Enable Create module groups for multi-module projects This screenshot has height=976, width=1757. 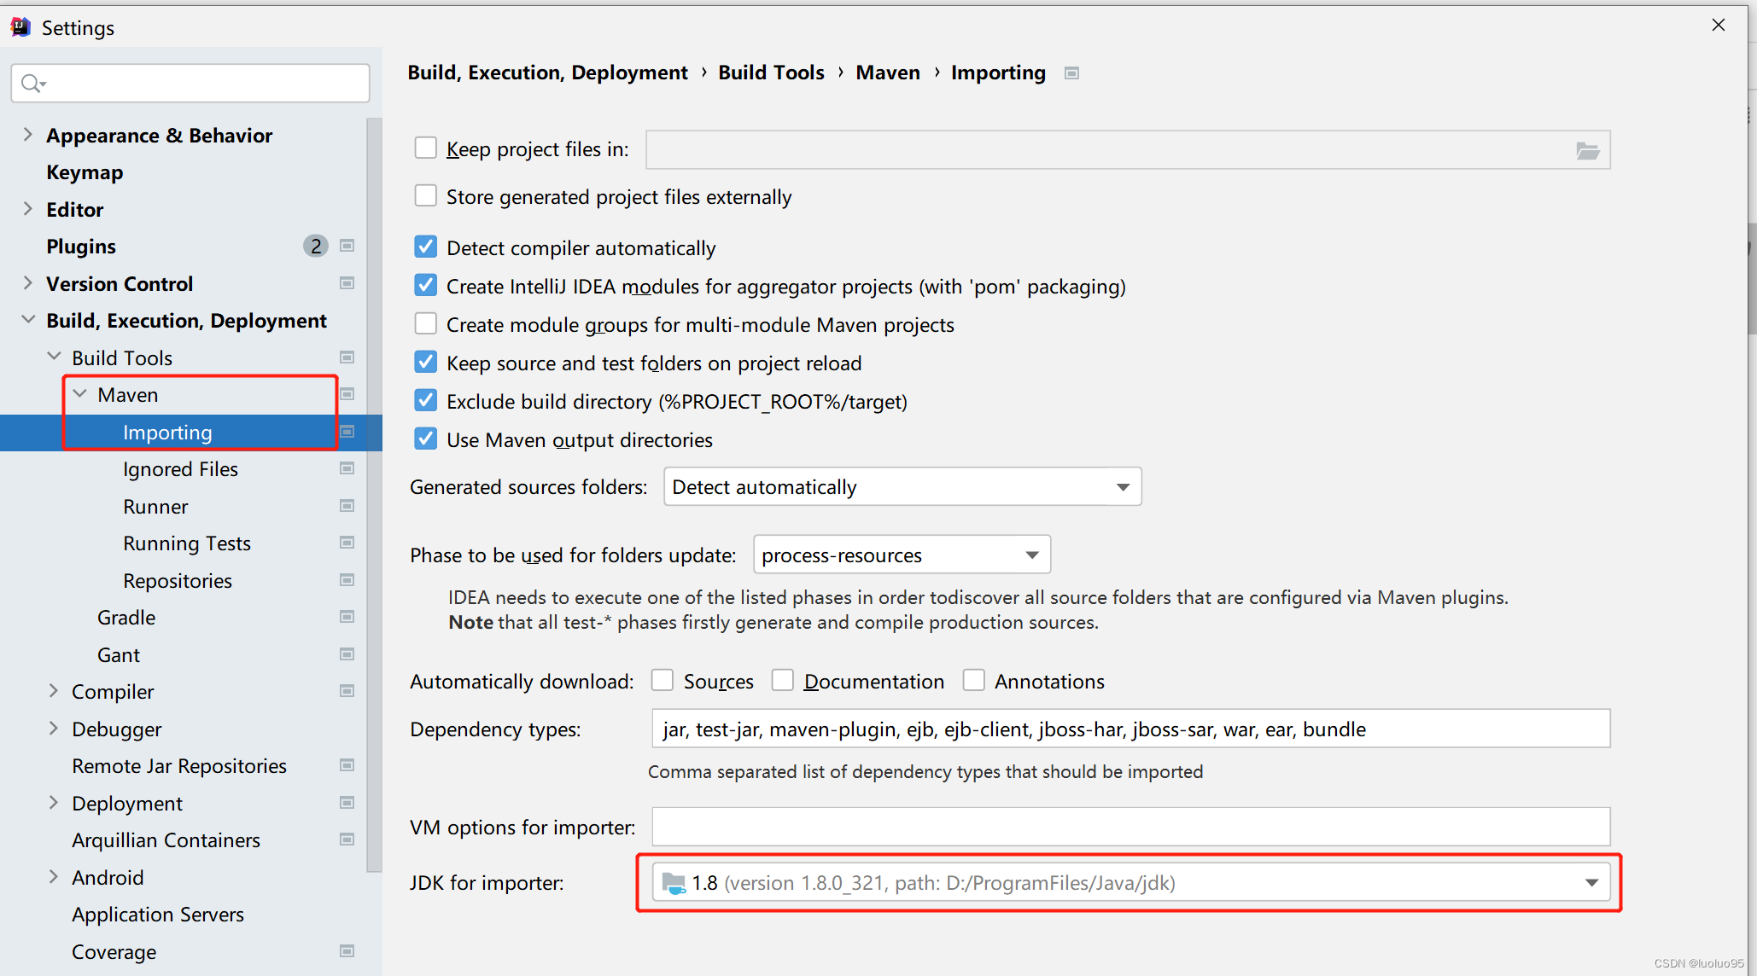(x=425, y=324)
